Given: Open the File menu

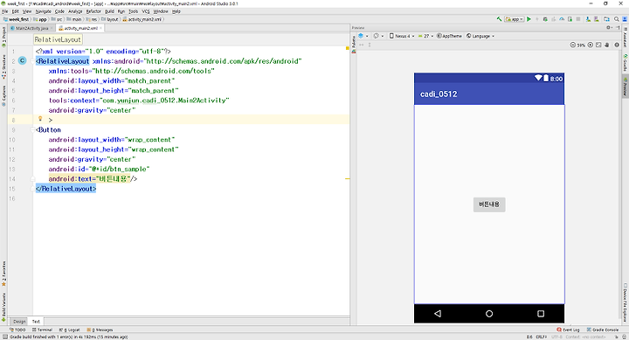Looking at the screenshot, I should pos(5,11).
